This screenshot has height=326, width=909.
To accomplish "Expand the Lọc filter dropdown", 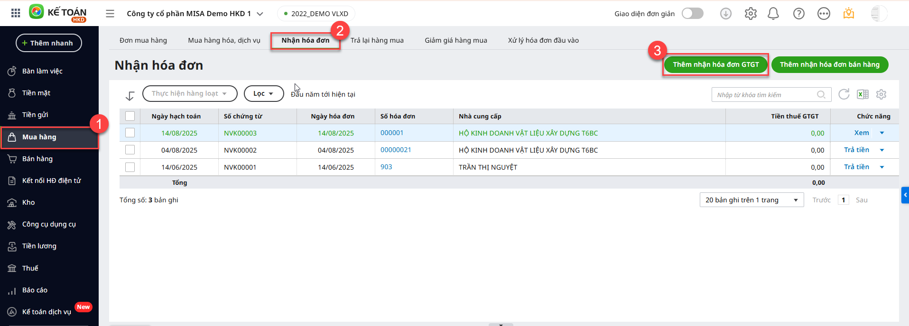I will [x=263, y=94].
